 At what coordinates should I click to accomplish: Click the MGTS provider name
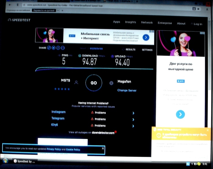click(65, 80)
